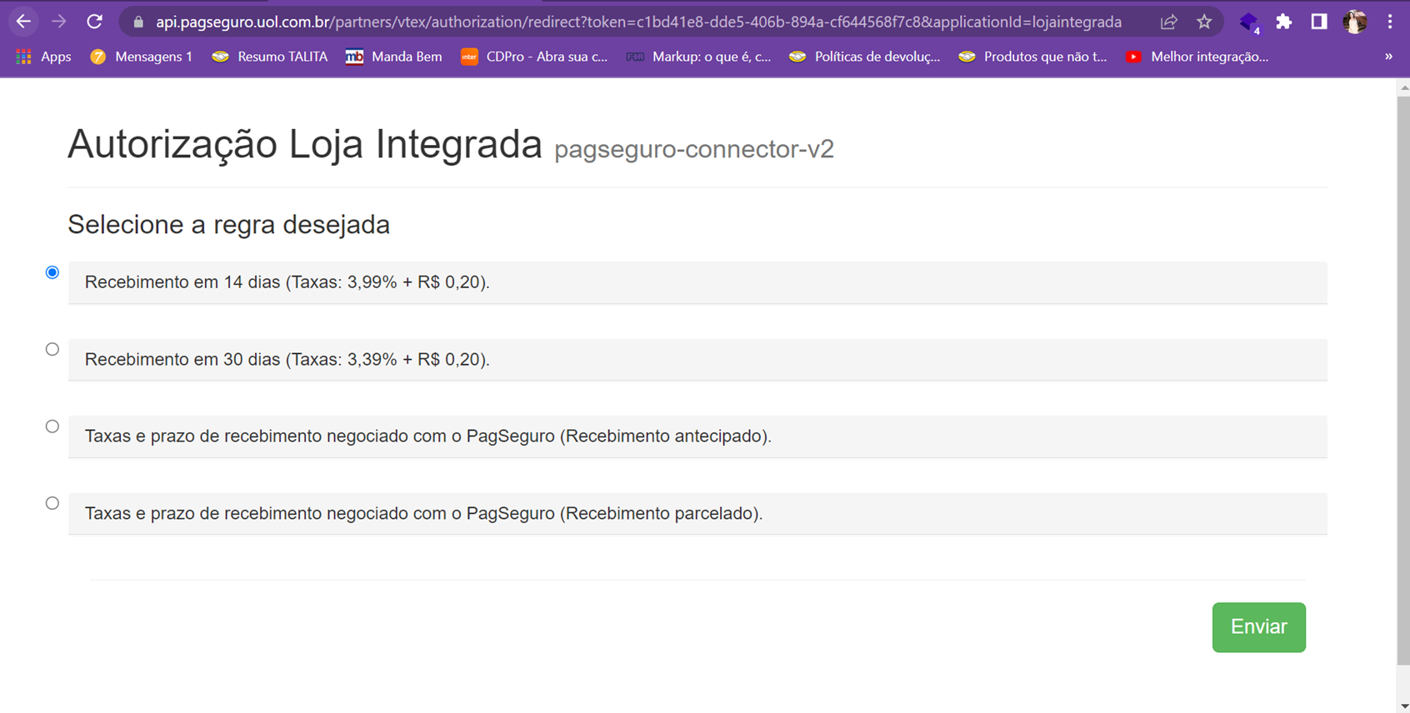
Task: View site info via the lock icon
Action: pyautogui.click(x=138, y=22)
